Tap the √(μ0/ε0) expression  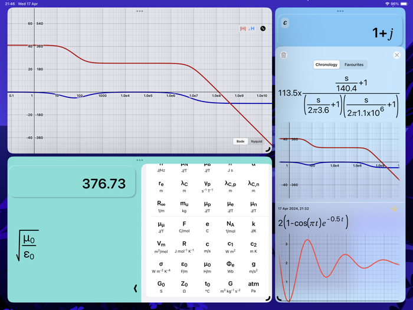coord(27,246)
